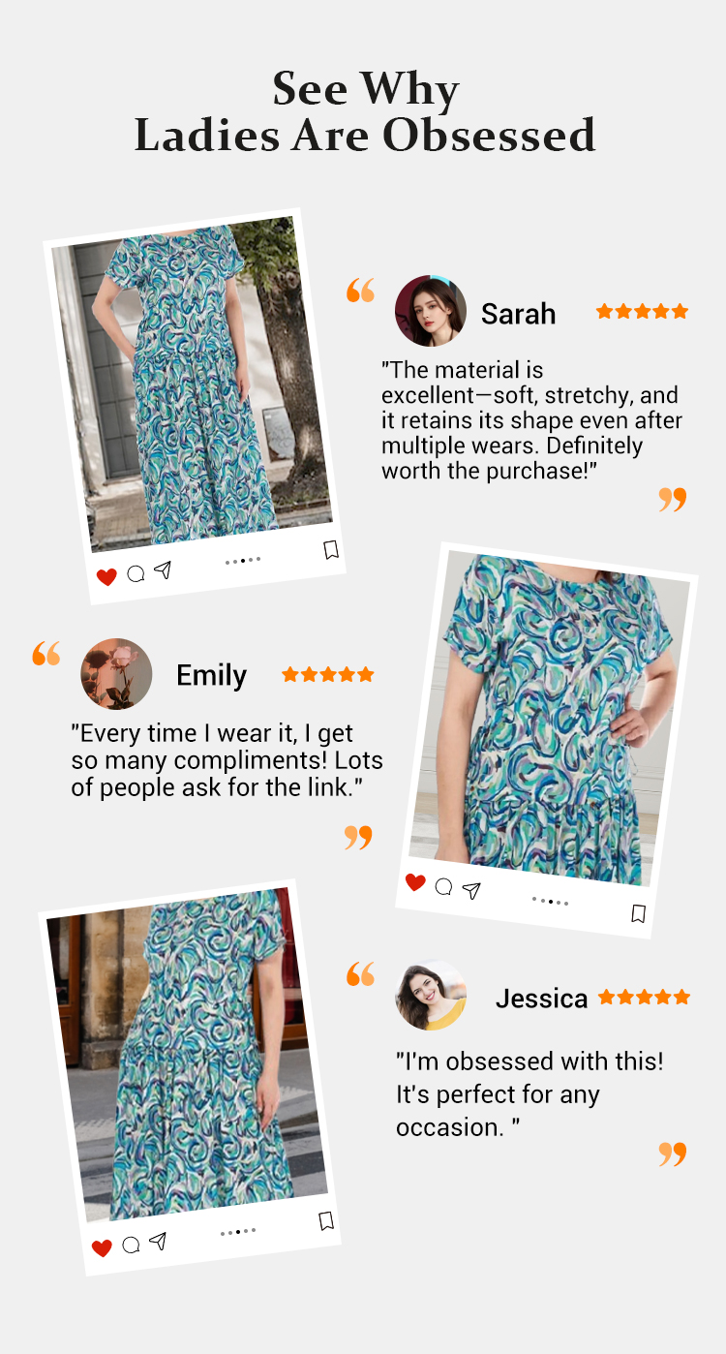The height and width of the screenshot is (1354, 726).
Task: Click the red heart on the bottom photo card
Action: click(x=102, y=1248)
